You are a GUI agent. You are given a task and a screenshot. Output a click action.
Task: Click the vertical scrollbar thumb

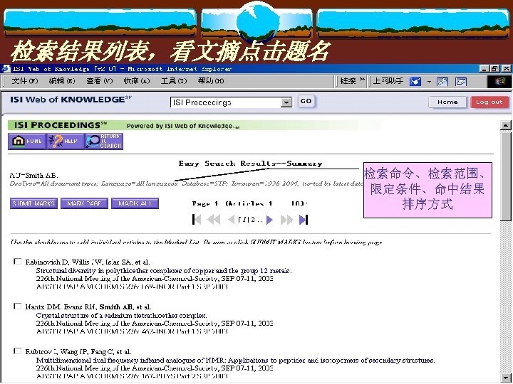click(x=506, y=176)
